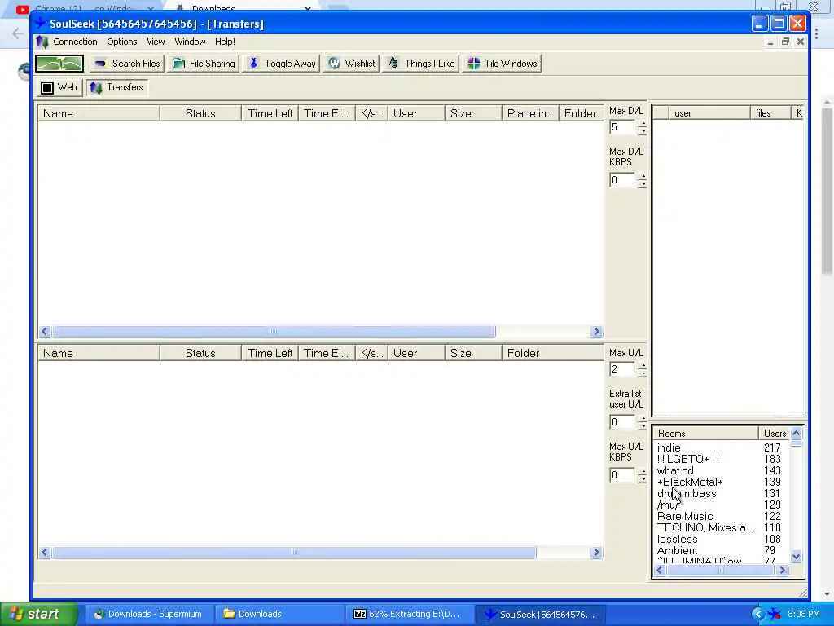Click the SoulSeek tray icon
The height and width of the screenshot is (626, 834).
775,614
